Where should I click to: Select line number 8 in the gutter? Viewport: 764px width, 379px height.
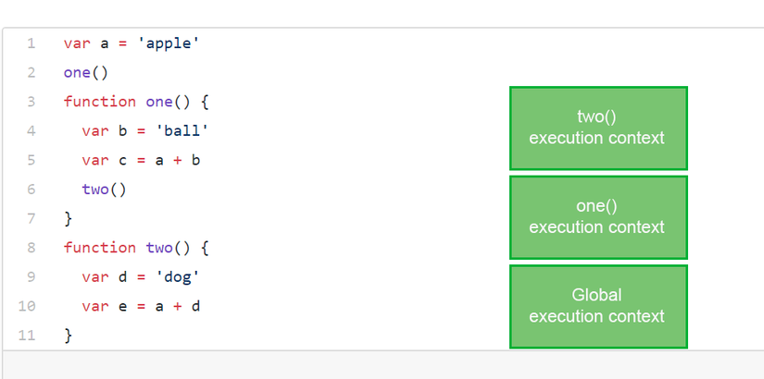click(x=31, y=248)
